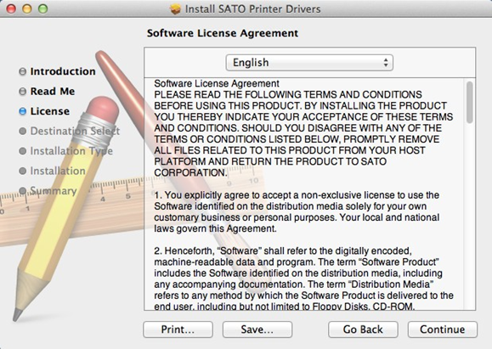
Task: Select the Introduction step label
Action: 63,71
